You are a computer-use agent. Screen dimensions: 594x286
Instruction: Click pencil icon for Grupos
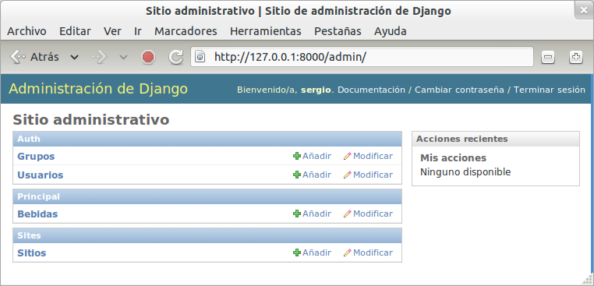click(348, 156)
